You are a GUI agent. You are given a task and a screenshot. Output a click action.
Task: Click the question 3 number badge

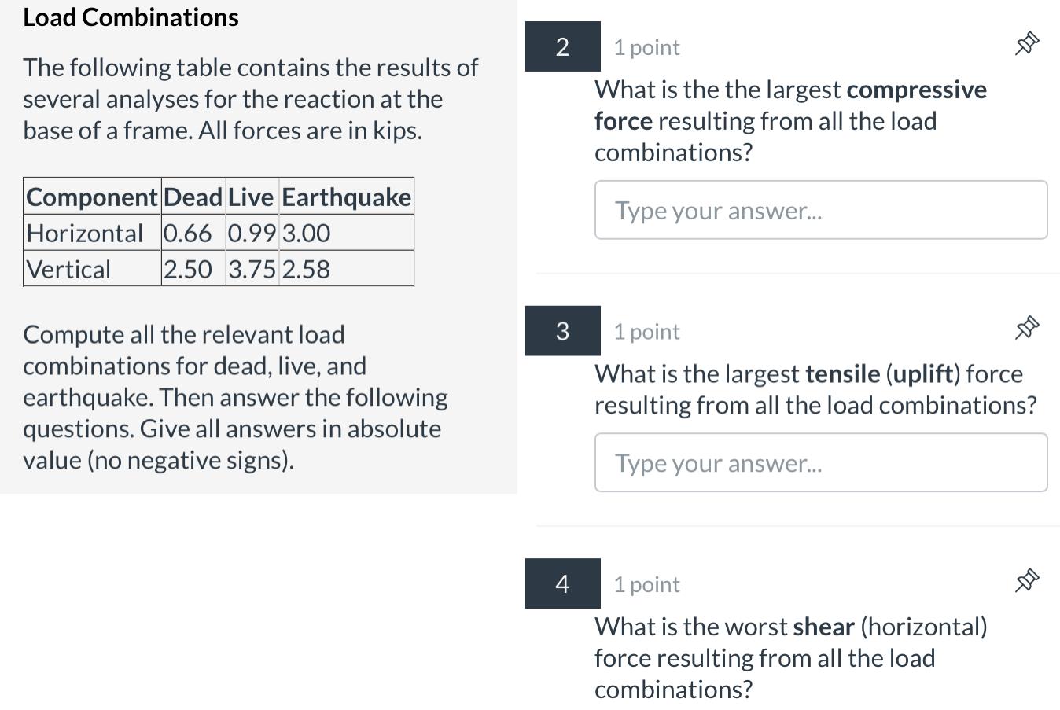coord(562,330)
